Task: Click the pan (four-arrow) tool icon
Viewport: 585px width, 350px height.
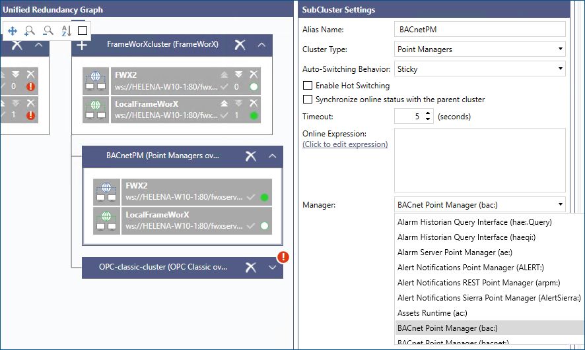Action: tap(13, 30)
